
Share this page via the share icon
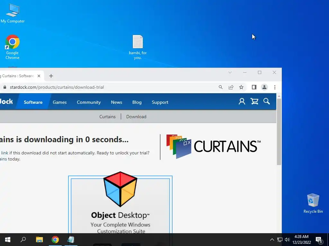[x=231, y=87]
